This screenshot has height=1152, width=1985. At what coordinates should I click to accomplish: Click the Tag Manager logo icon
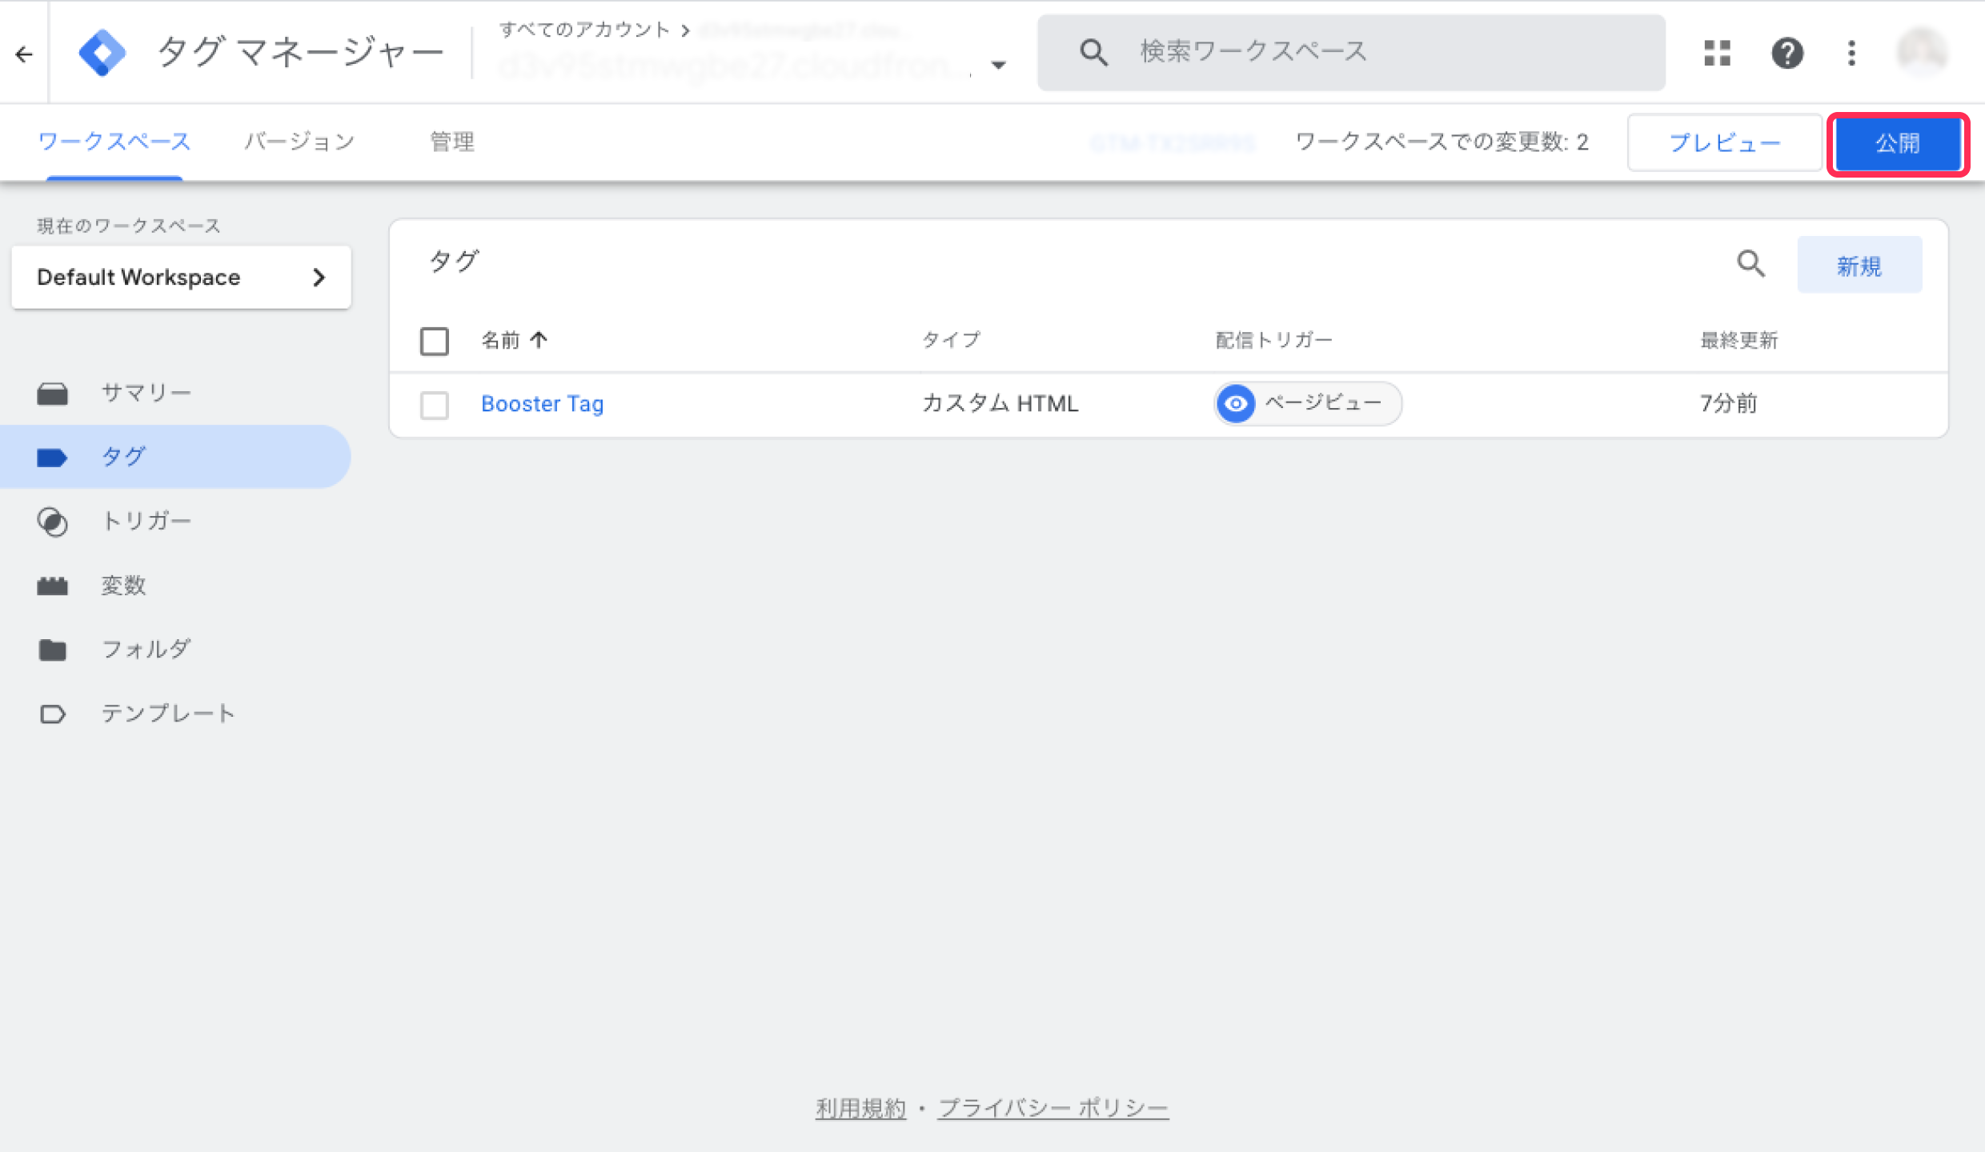click(102, 54)
